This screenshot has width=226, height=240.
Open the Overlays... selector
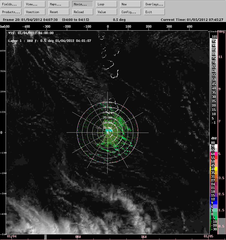pyautogui.click(x=154, y=4)
